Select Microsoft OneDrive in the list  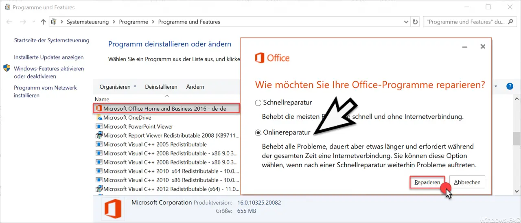127,118
